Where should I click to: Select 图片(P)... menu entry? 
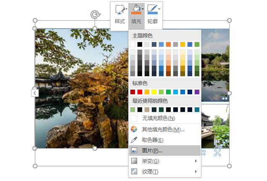click(165, 151)
